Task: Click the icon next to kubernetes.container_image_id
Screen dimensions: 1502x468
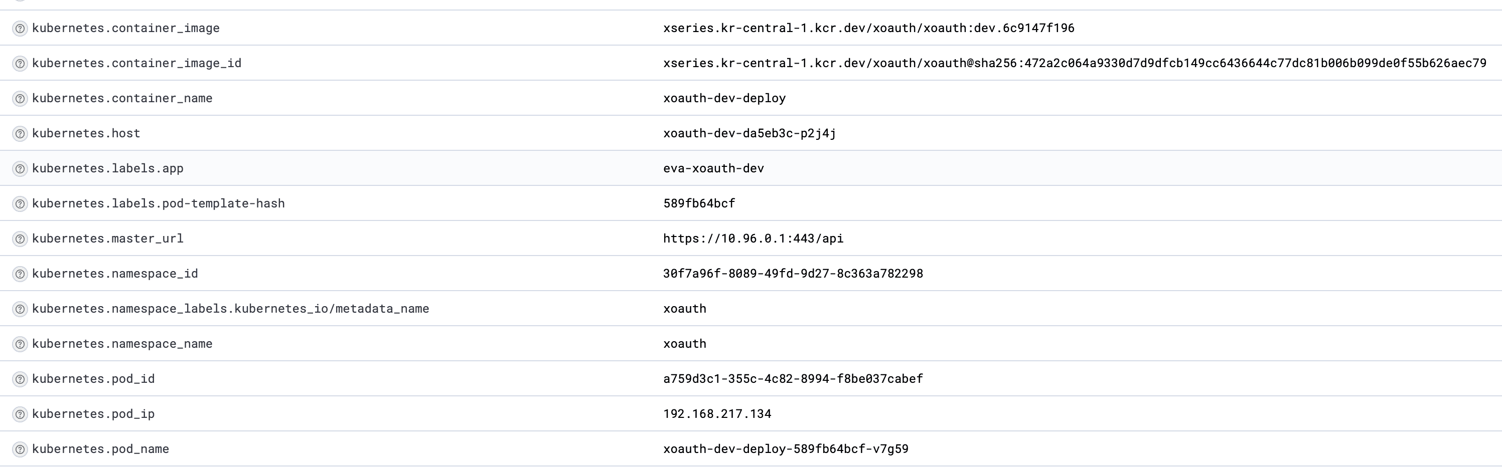Action: (20, 64)
